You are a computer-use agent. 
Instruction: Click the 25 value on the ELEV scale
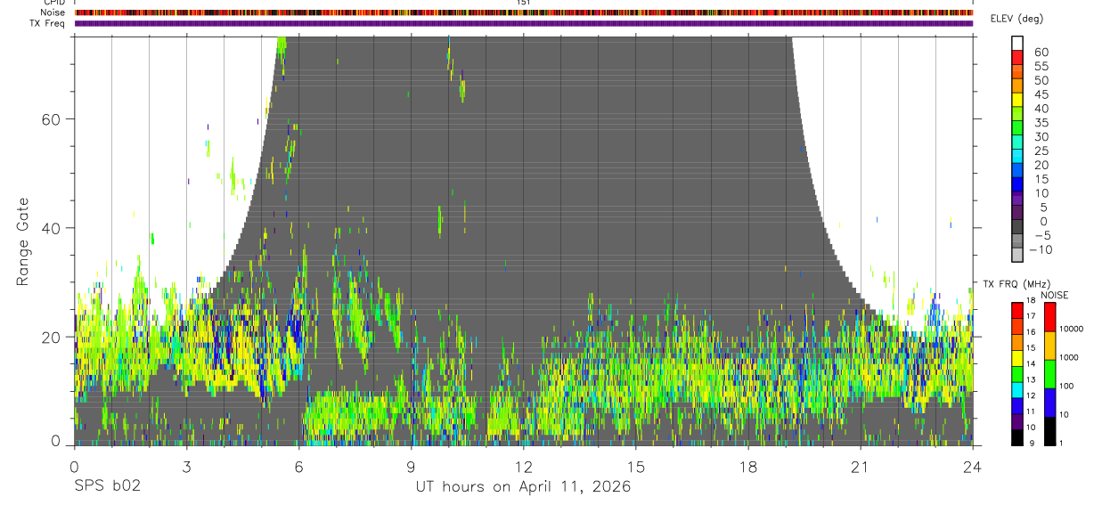click(x=1041, y=151)
